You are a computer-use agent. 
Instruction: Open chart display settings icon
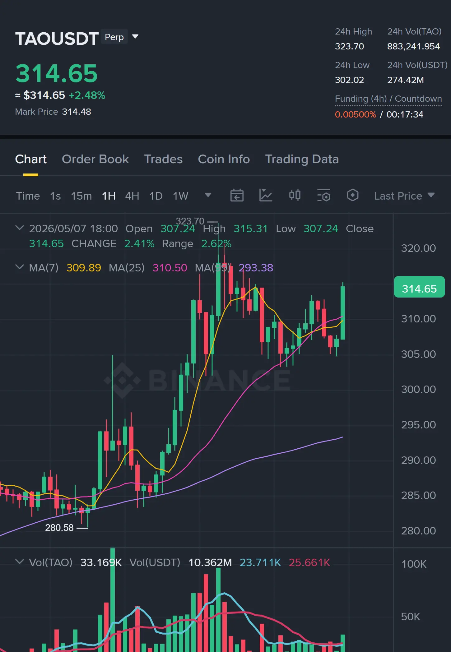click(x=323, y=196)
